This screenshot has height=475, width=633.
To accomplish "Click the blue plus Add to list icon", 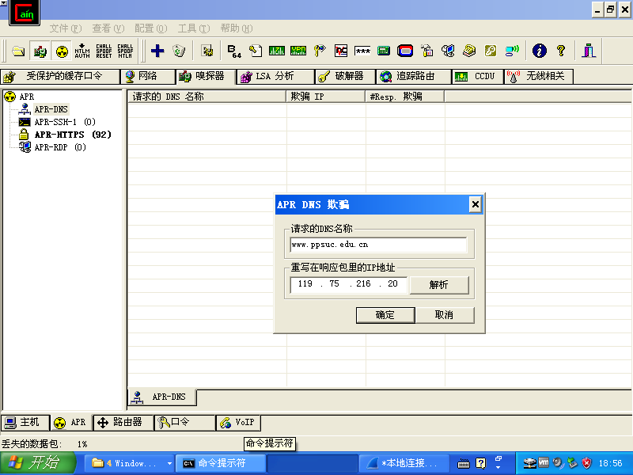I will click(157, 51).
